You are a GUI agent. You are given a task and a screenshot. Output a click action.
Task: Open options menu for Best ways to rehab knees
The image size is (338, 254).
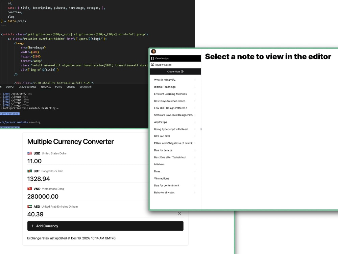pyautogui.click(x=195, y=101)
